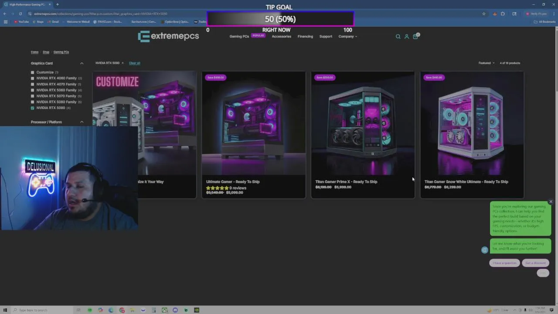Screen dimensions: 558x314
Task: Uncheck the NVIDIA RTX 5090 filter
Action: pos(32,108)
